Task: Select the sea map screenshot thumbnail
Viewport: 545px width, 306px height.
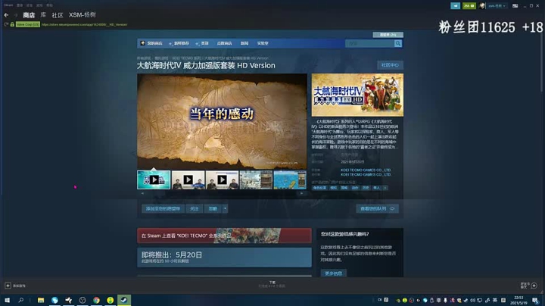Action: pyautogui.click(x=290, y=180)
